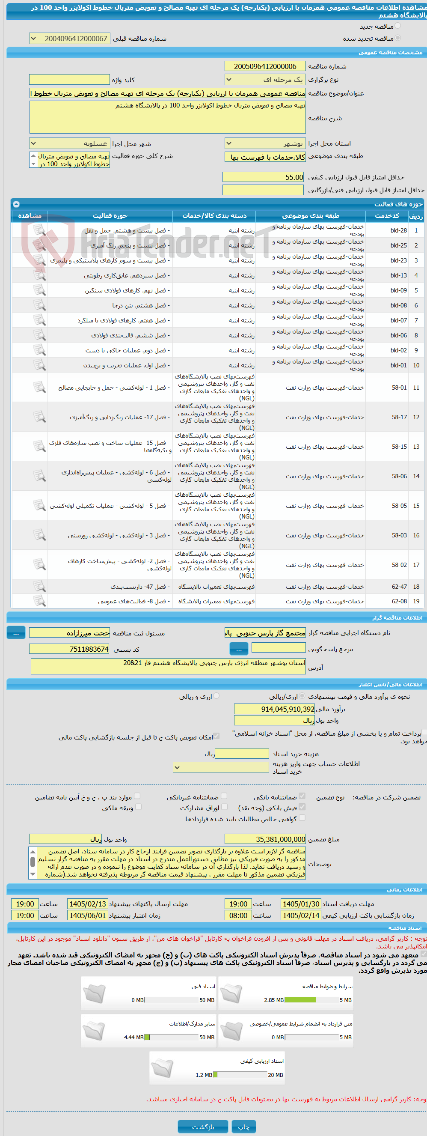Select ارزی و ریالی radio option
Viewport: 427px width, 1136px height.
(x=216, y=696)
